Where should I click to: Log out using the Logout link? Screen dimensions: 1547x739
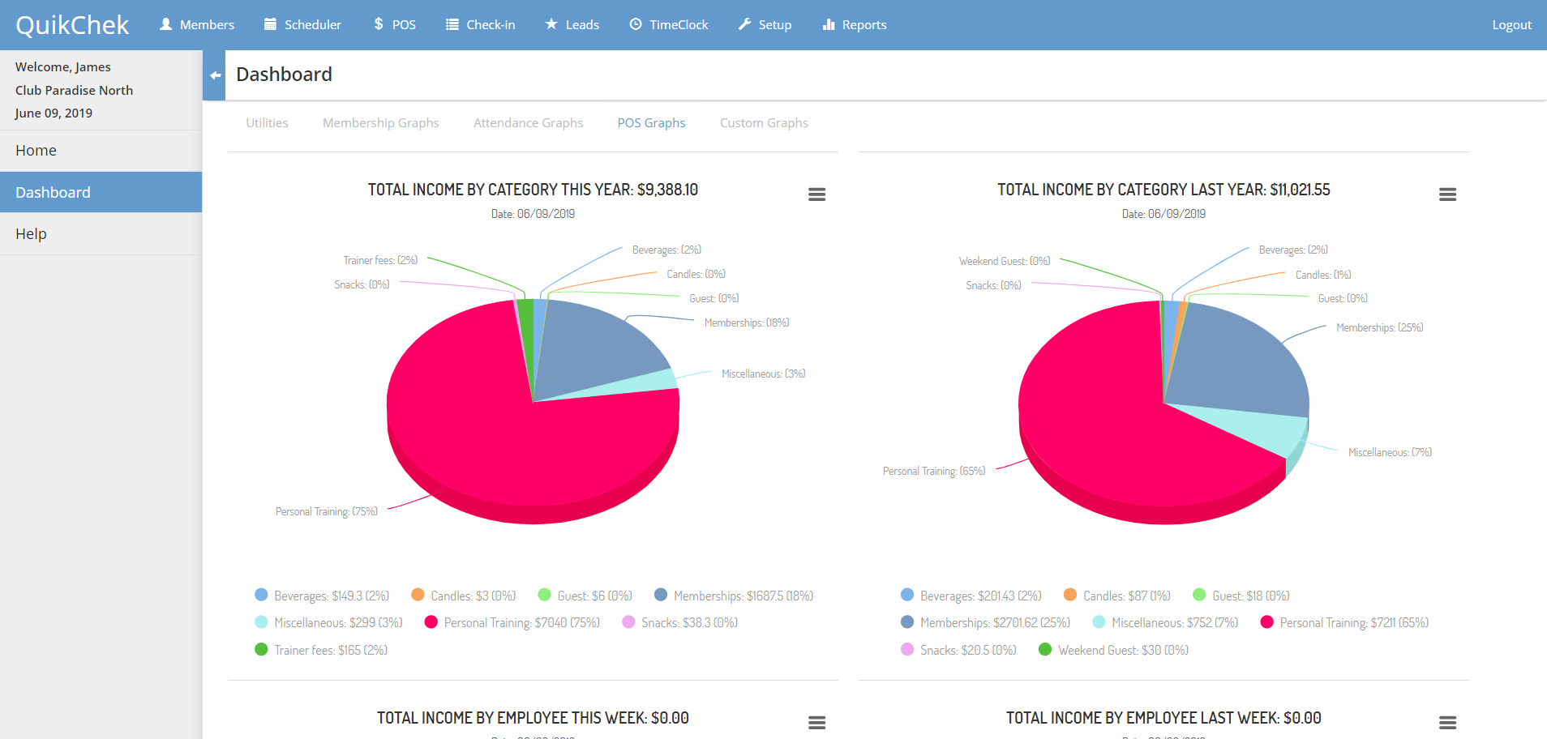pyautogui.click(x=1511, y=25)
